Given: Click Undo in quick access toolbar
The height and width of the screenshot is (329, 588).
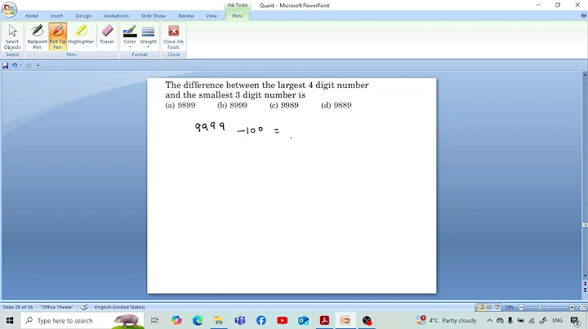Looking at the screenshot, I should [14, 65].
